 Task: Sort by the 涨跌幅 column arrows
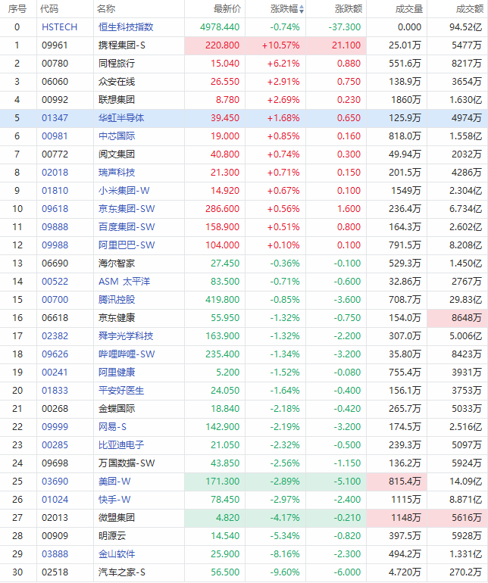click(302, 9)
